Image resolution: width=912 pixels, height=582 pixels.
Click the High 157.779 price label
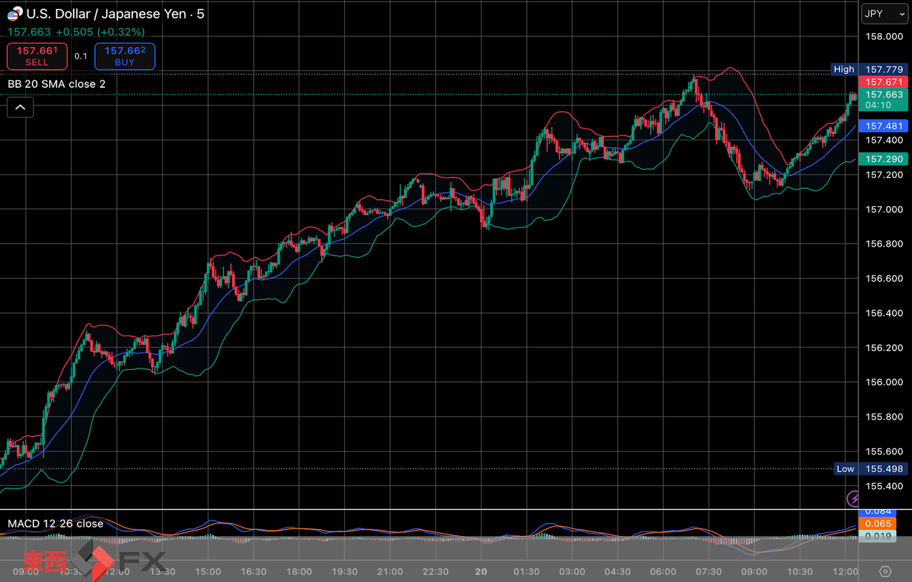(x=883, y=69)
